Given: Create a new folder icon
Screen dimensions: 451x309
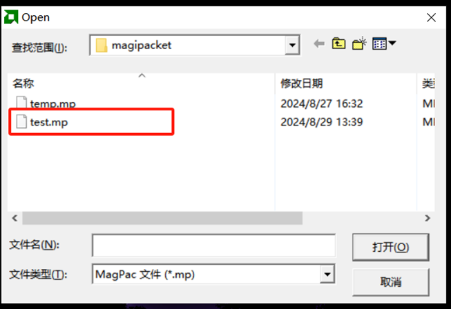Looking at the screenshot, I should coord(359,43).
